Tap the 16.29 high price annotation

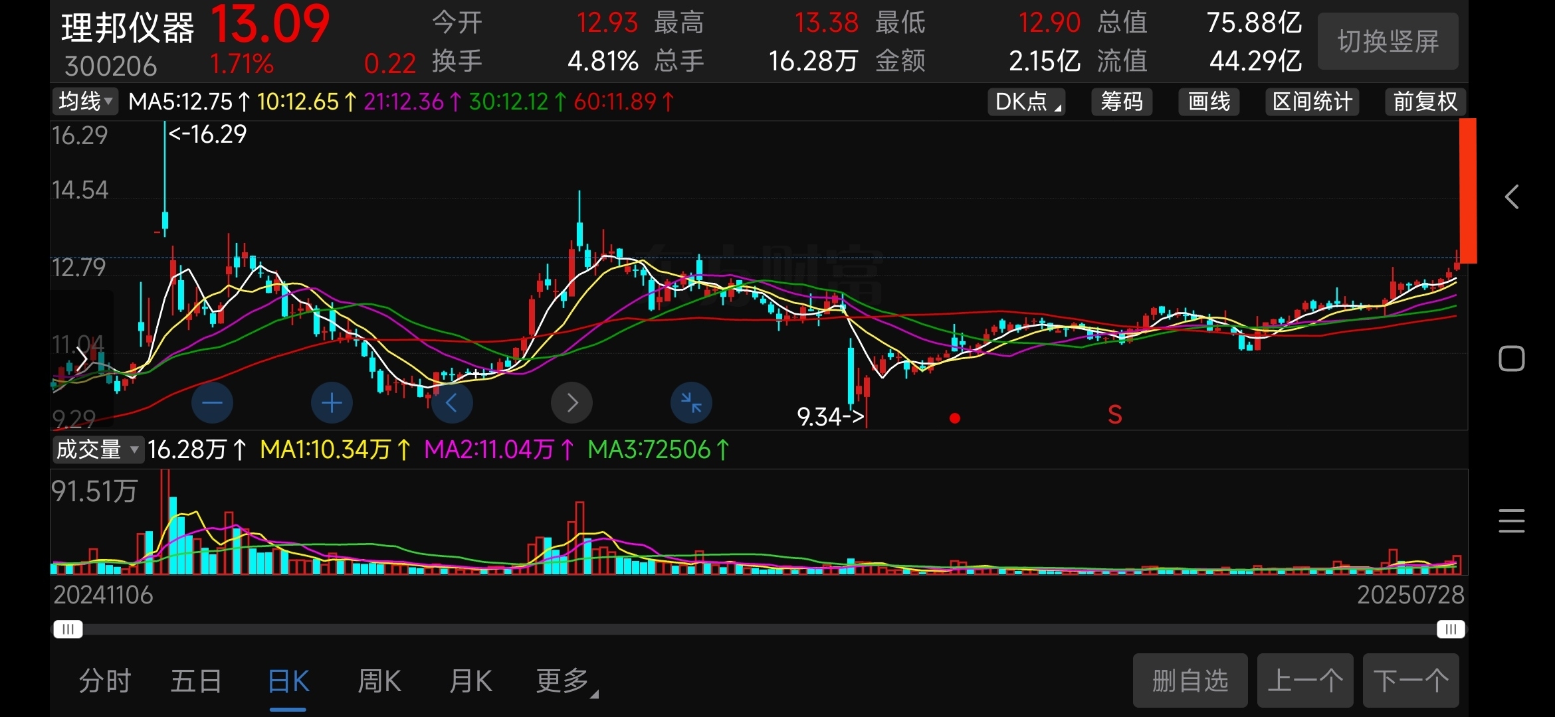point(207,134)
